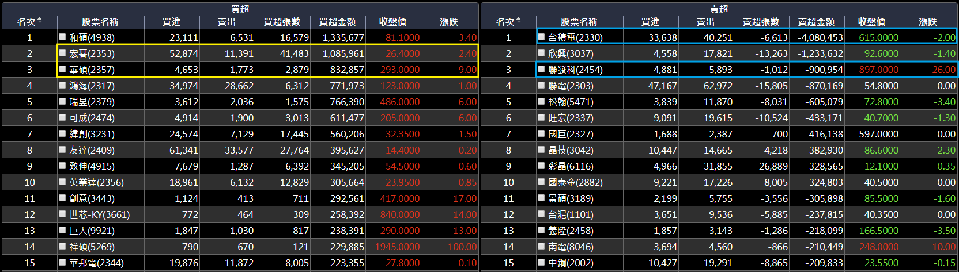Click the 賣出 value 62,972
This screenshot has height=272, width=959.
point(718,86)
